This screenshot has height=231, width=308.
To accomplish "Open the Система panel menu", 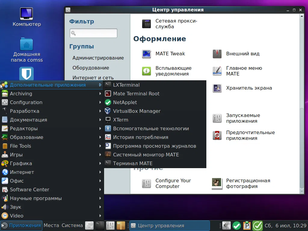I will [72, 226].
